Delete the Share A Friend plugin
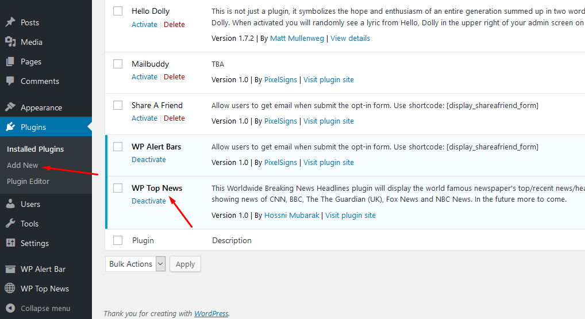585x319 pixels. click(174, 118)
